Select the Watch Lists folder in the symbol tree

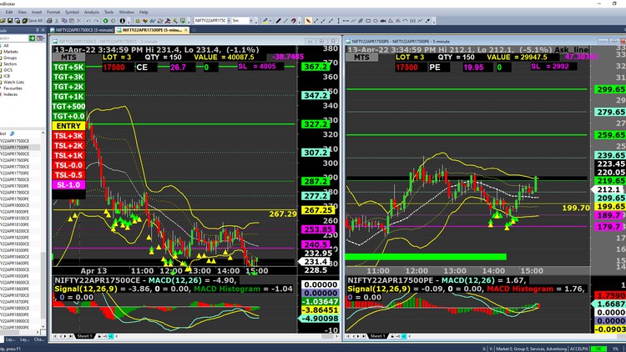[14, 83]
